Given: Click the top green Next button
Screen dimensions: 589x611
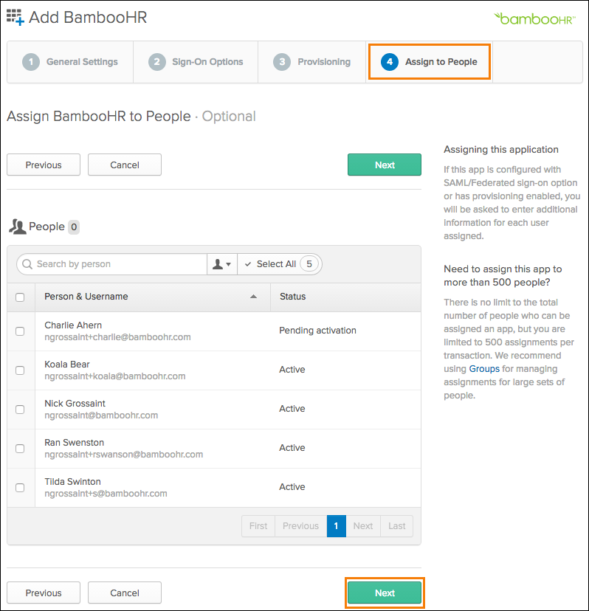Looking at the screenshot, I should pyautogui.click(x=385, y=165).
